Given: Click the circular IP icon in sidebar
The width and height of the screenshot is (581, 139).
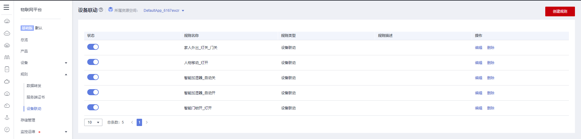Looking at the screenshot, I should point(7,130).
